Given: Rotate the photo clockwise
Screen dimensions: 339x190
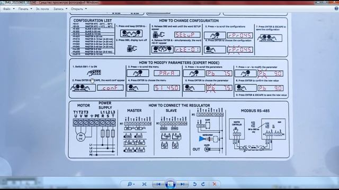Looking at the screenshot, I should coord(203,184).
